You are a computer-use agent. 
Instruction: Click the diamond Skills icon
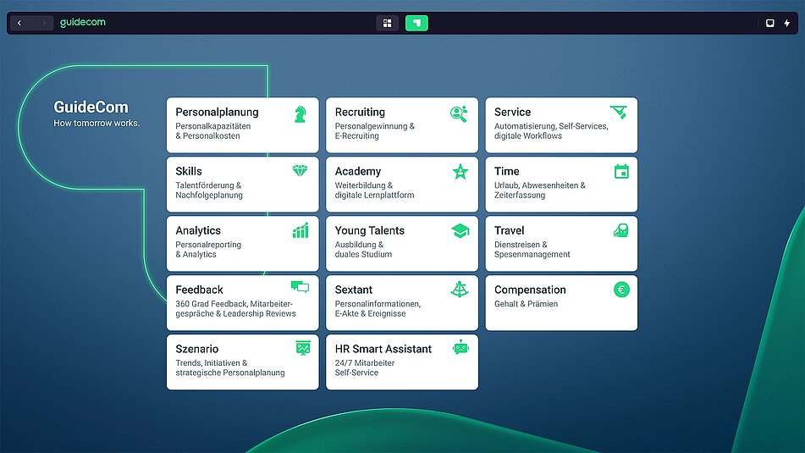tap(300, 170)
